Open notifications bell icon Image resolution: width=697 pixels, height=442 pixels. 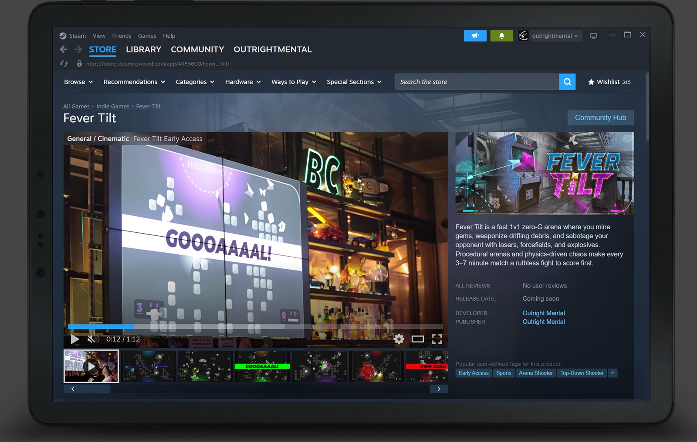point(501,36)
